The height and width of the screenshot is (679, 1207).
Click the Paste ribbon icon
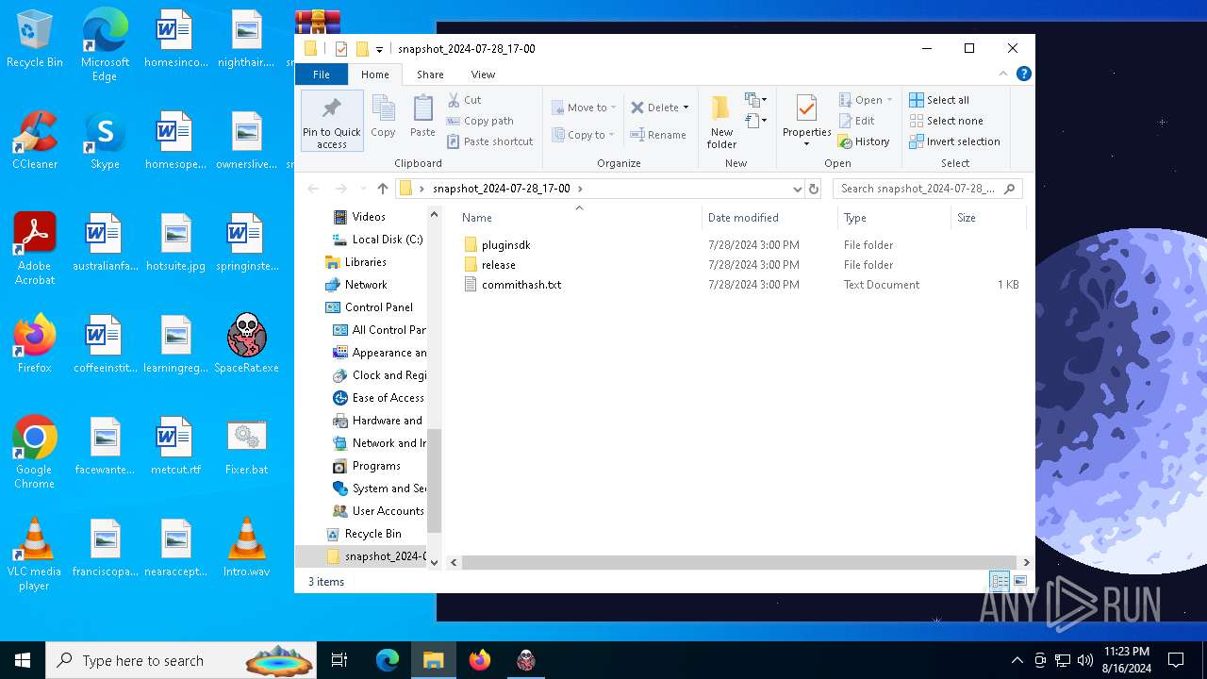click(x=422, y=117)
